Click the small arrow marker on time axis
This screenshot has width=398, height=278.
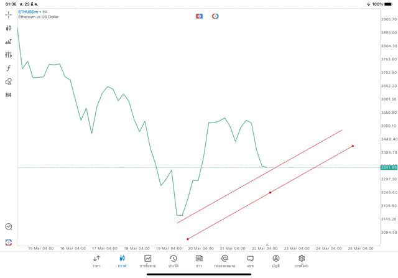coord(267,244)
